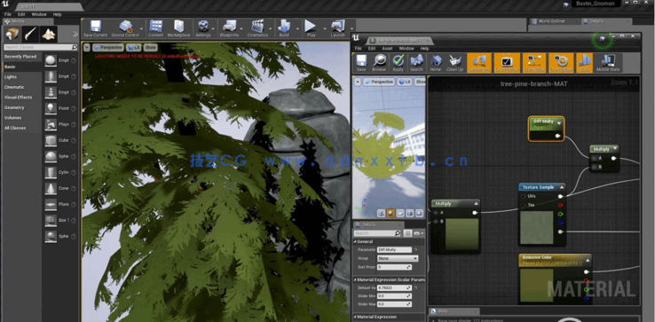Click Home in material editor toolbar
Image resolution: width=655 pixels, height=322 pixels.
435,63
